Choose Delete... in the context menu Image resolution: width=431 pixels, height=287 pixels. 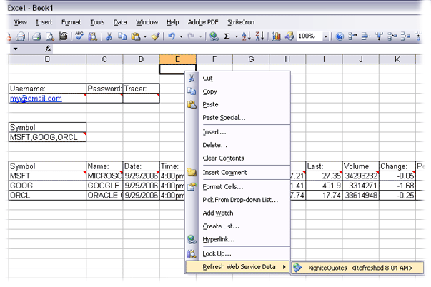pyautogui.click(x=238, y=145)
